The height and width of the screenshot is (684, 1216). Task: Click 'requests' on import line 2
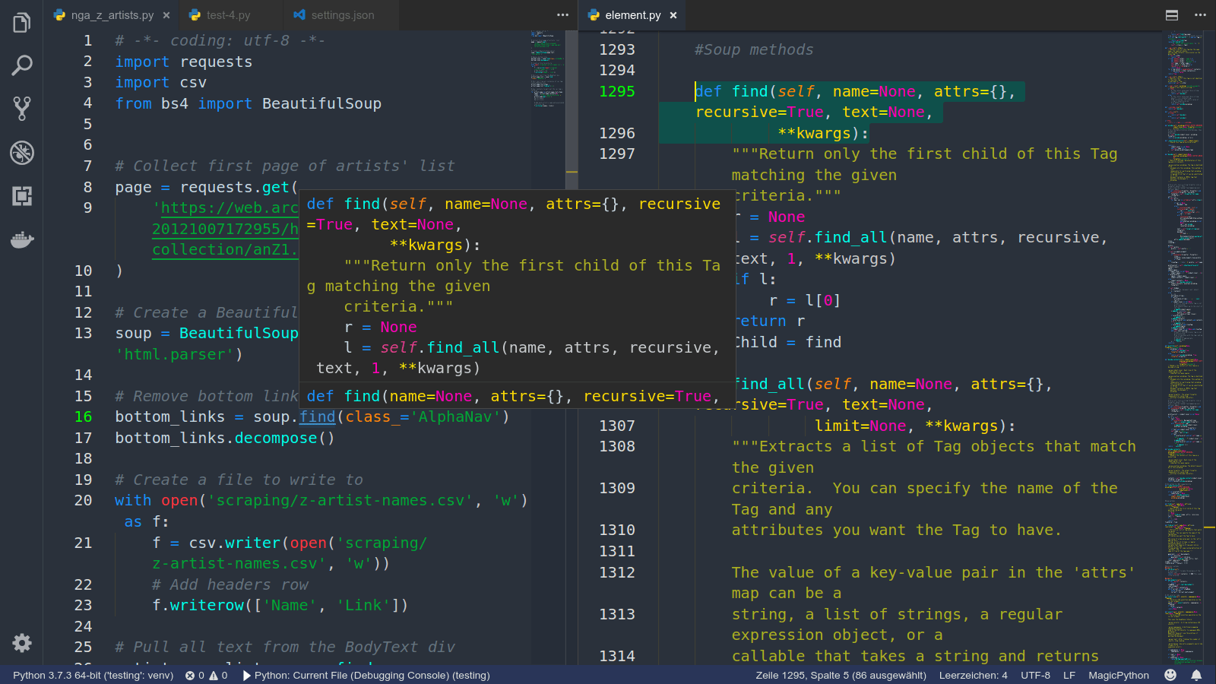tap(216, 62)
